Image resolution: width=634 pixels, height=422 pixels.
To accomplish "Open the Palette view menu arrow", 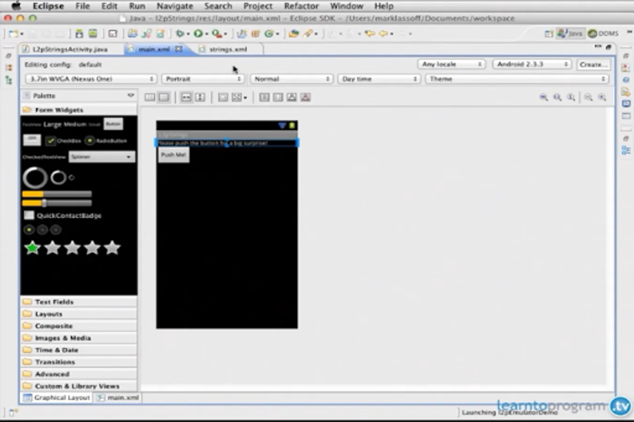I will (131, 95).
